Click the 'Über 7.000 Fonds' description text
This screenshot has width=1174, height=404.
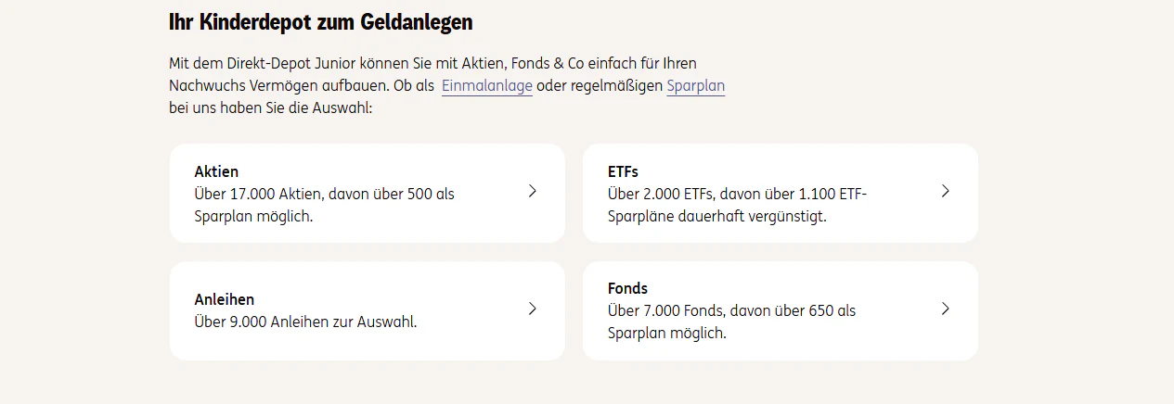[x=731, y=311]
